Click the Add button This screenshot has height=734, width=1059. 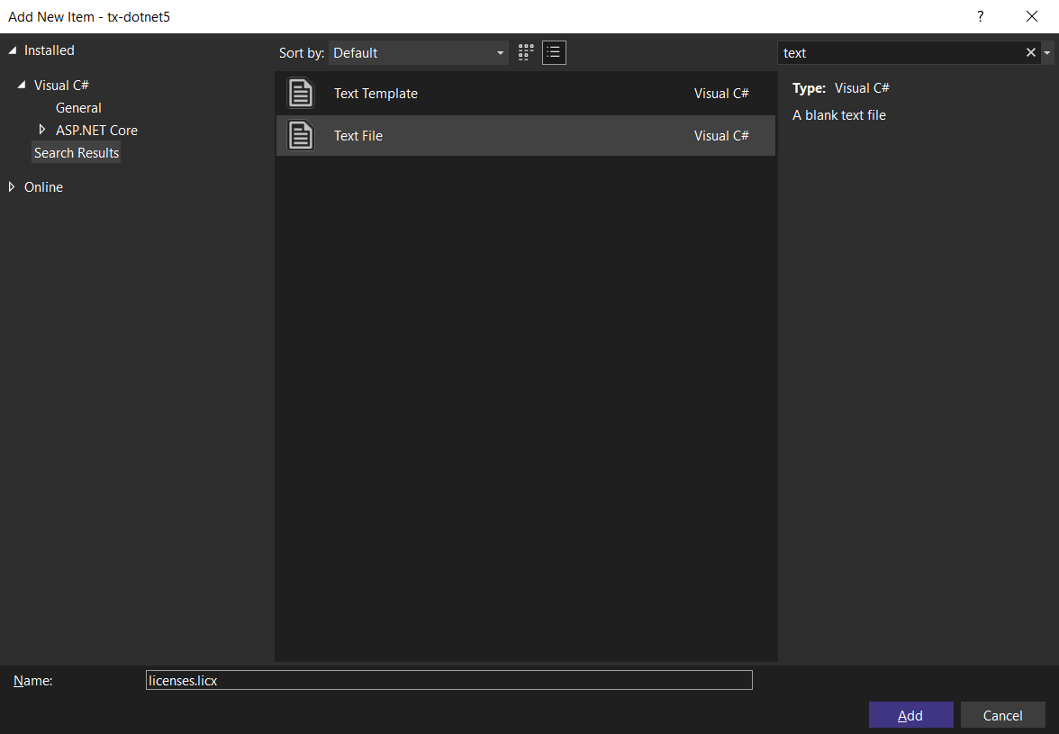click(x=910, y=715)
